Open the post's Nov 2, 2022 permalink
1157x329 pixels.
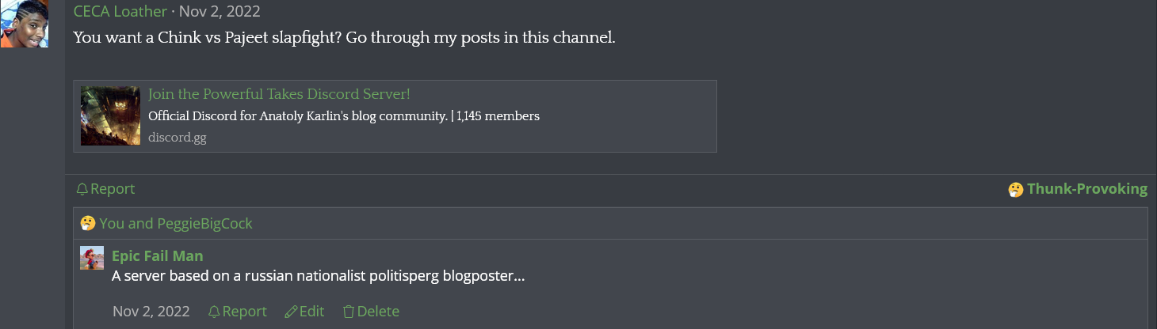220,11
